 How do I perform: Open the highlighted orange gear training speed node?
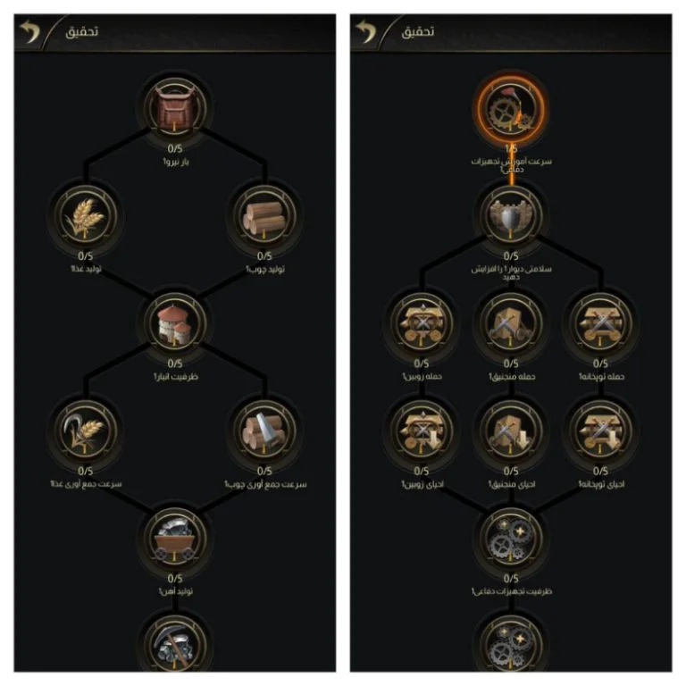point(511,107)
